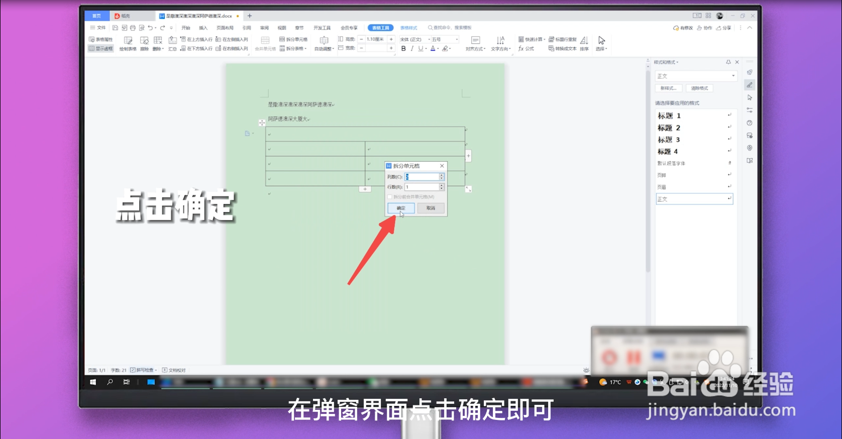Click 清除格式 button
The width and height of the screenshot is (842, 439).
click(699, 88)
